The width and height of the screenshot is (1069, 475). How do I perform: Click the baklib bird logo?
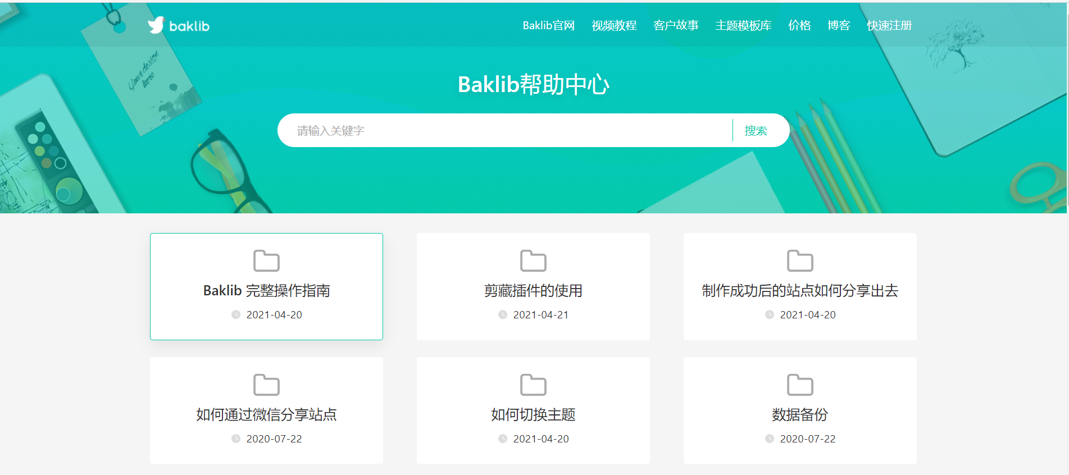pos(156,25)
